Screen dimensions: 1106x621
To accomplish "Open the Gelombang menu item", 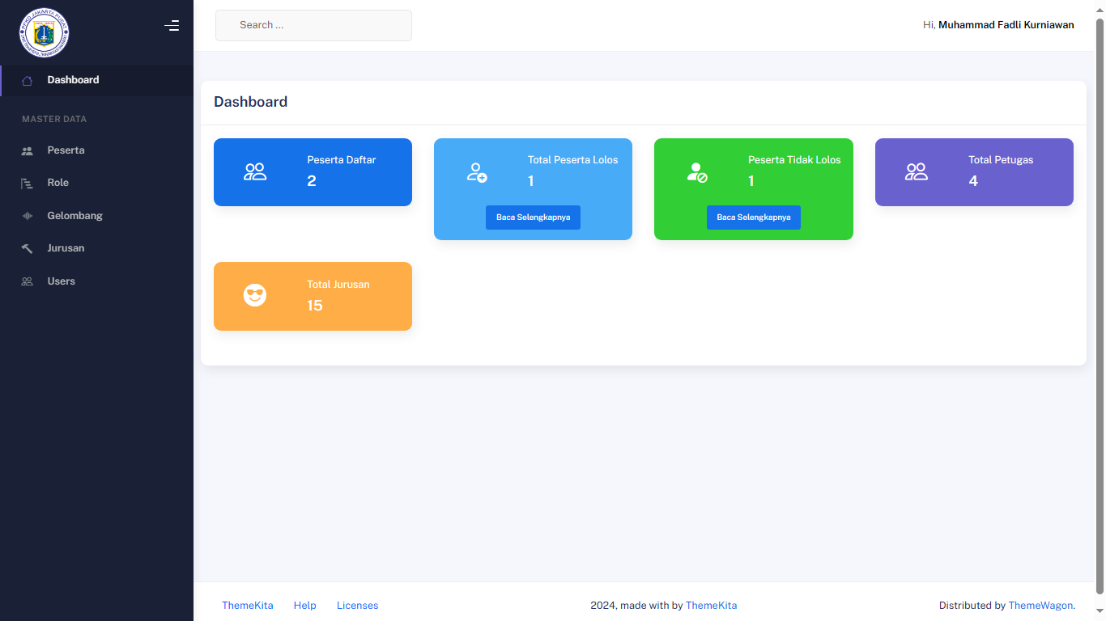I will (74, 216).
